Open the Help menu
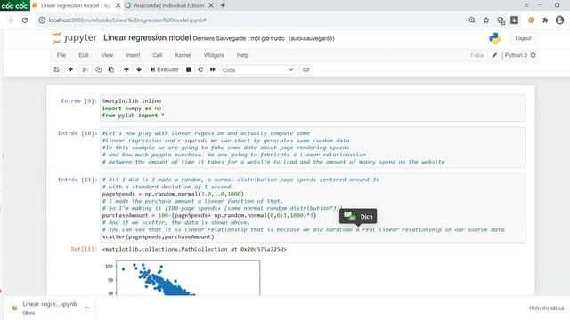Viewport: 570px width, 320px height. pos(242,55)
